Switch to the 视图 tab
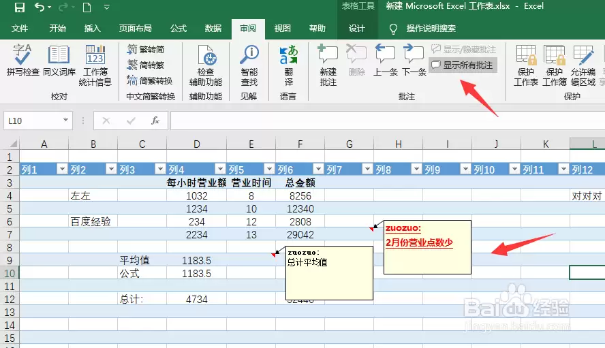 (x=283, y=28)
